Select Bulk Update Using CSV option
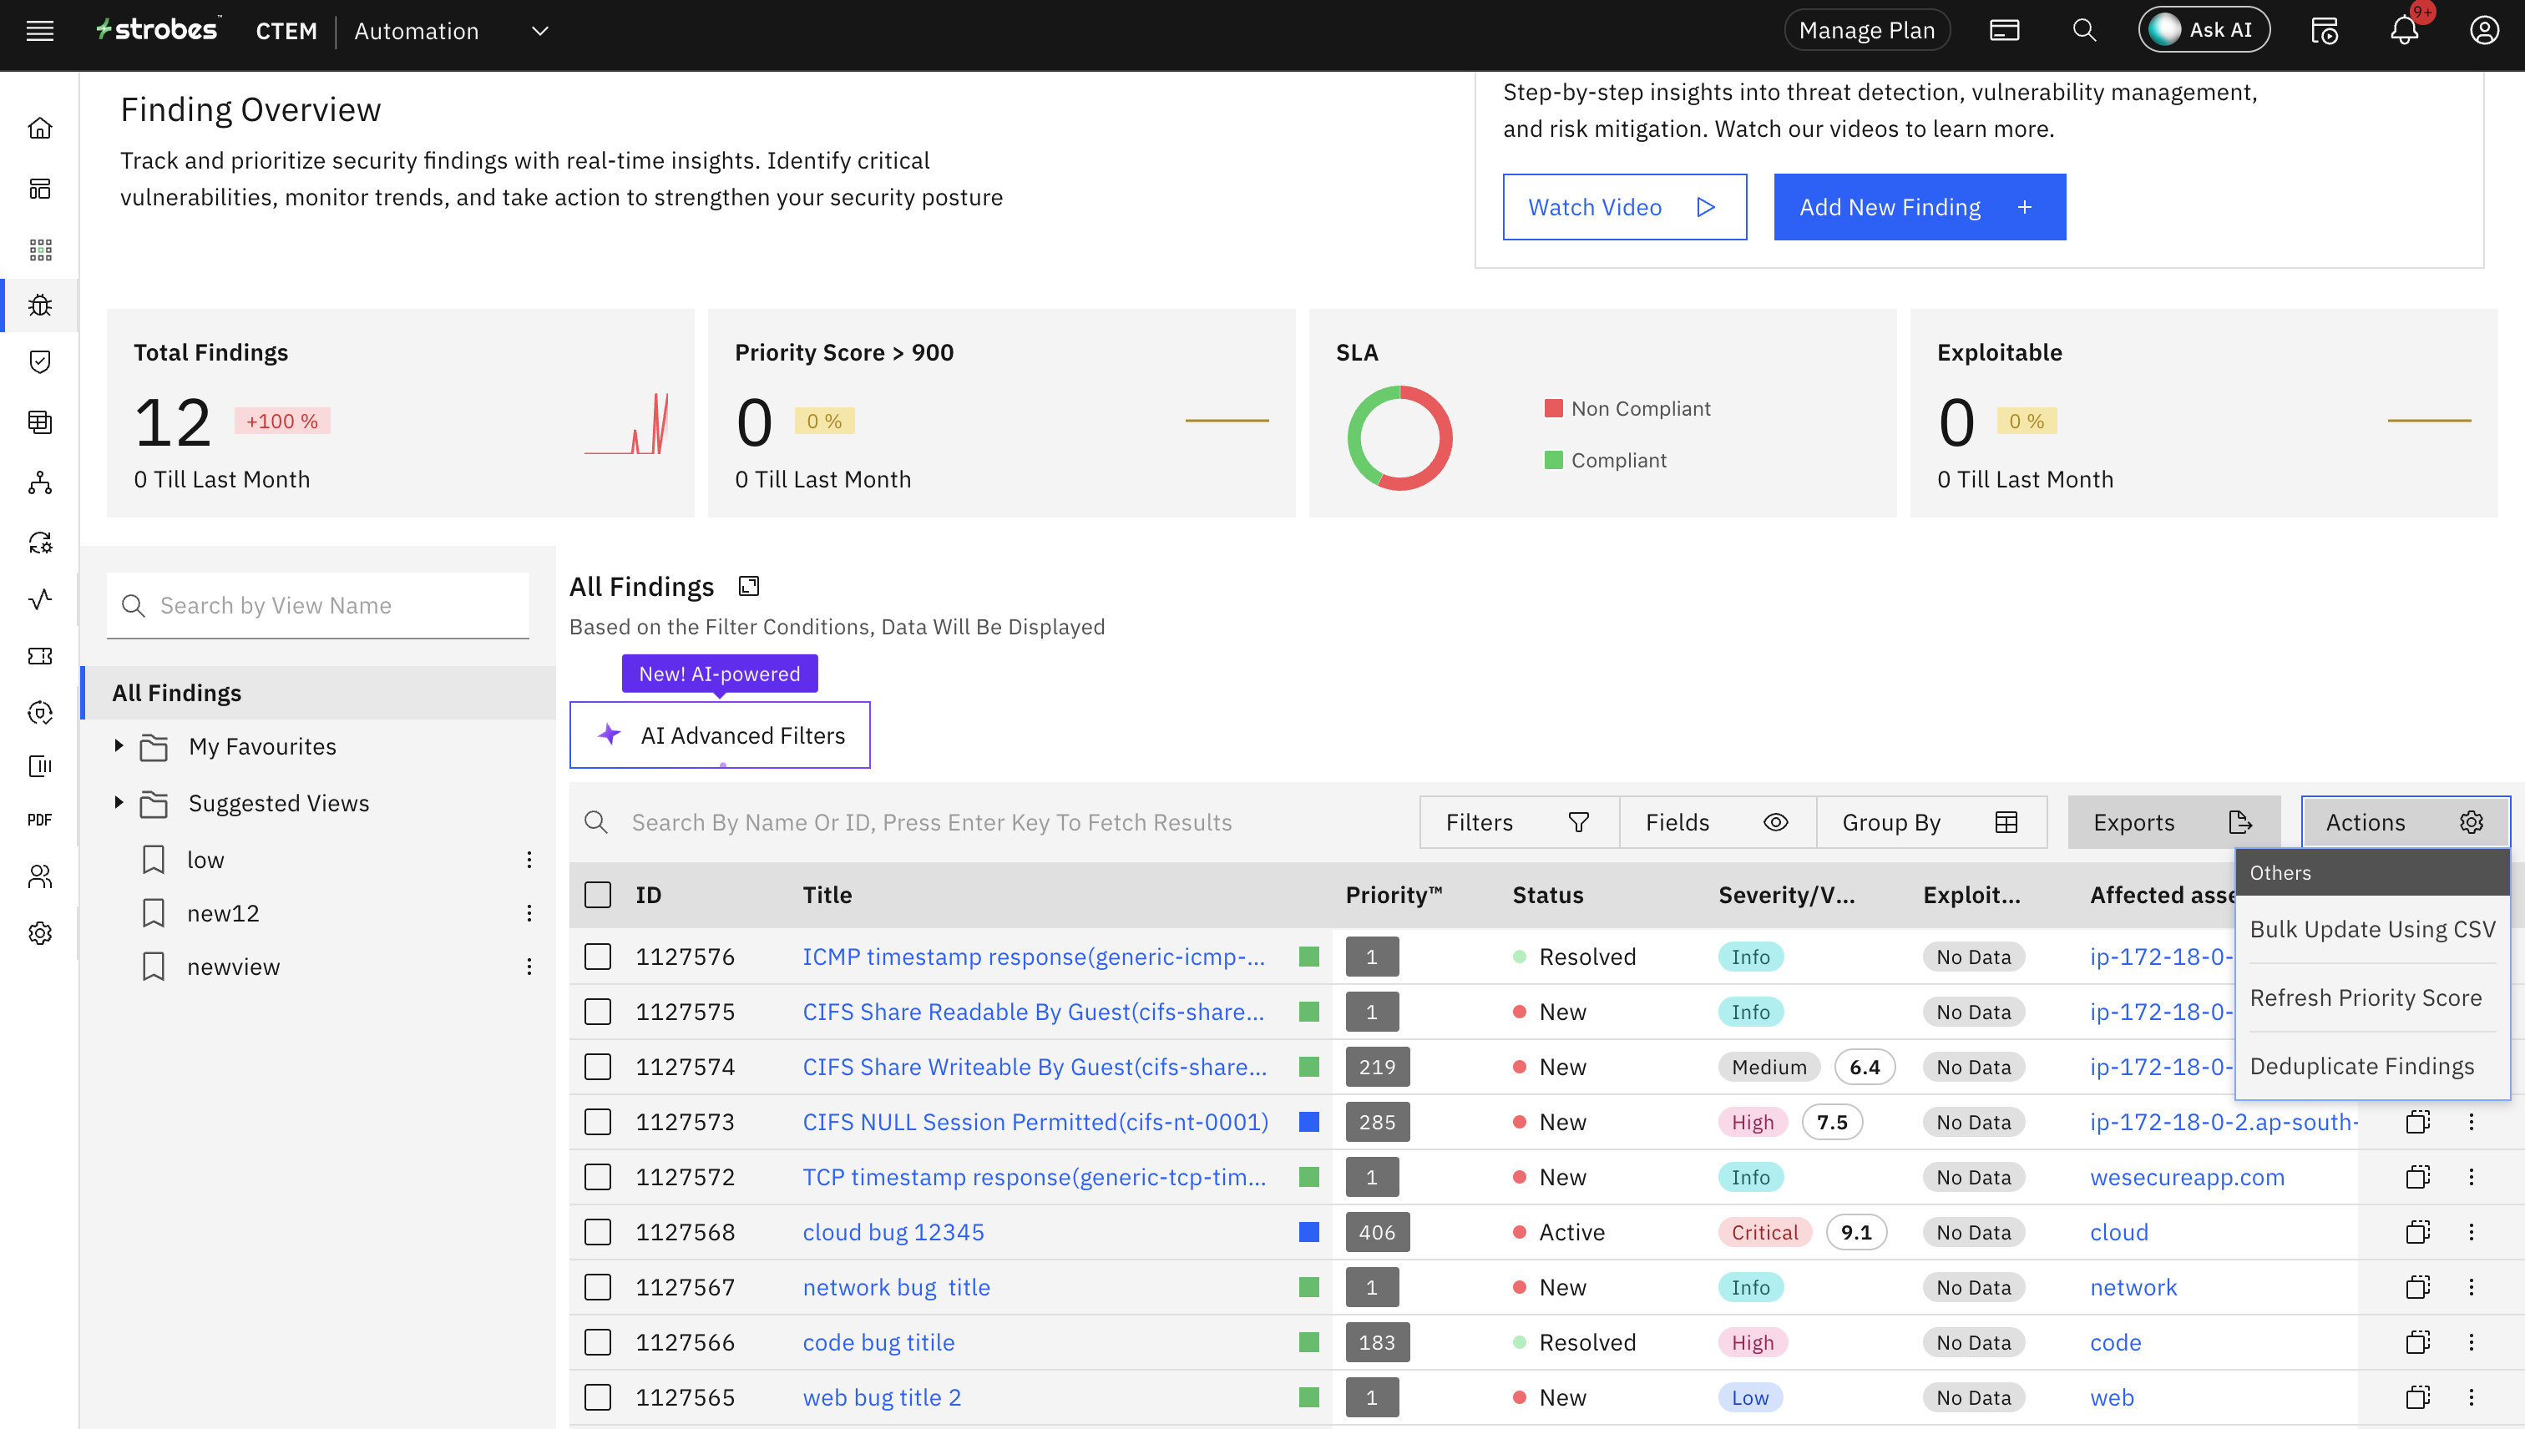2525x1429 pixels. point(2372,928)
